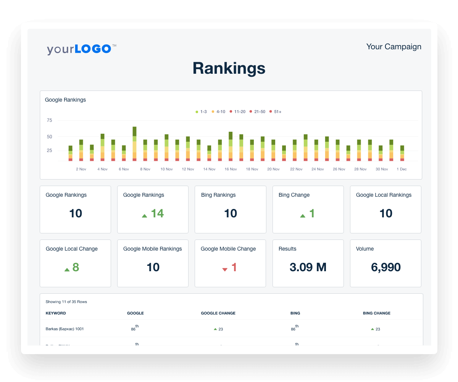The image size is (458, 382).
Task: Click the BING CHANGE column header
Action: click(x=377, y=313)
